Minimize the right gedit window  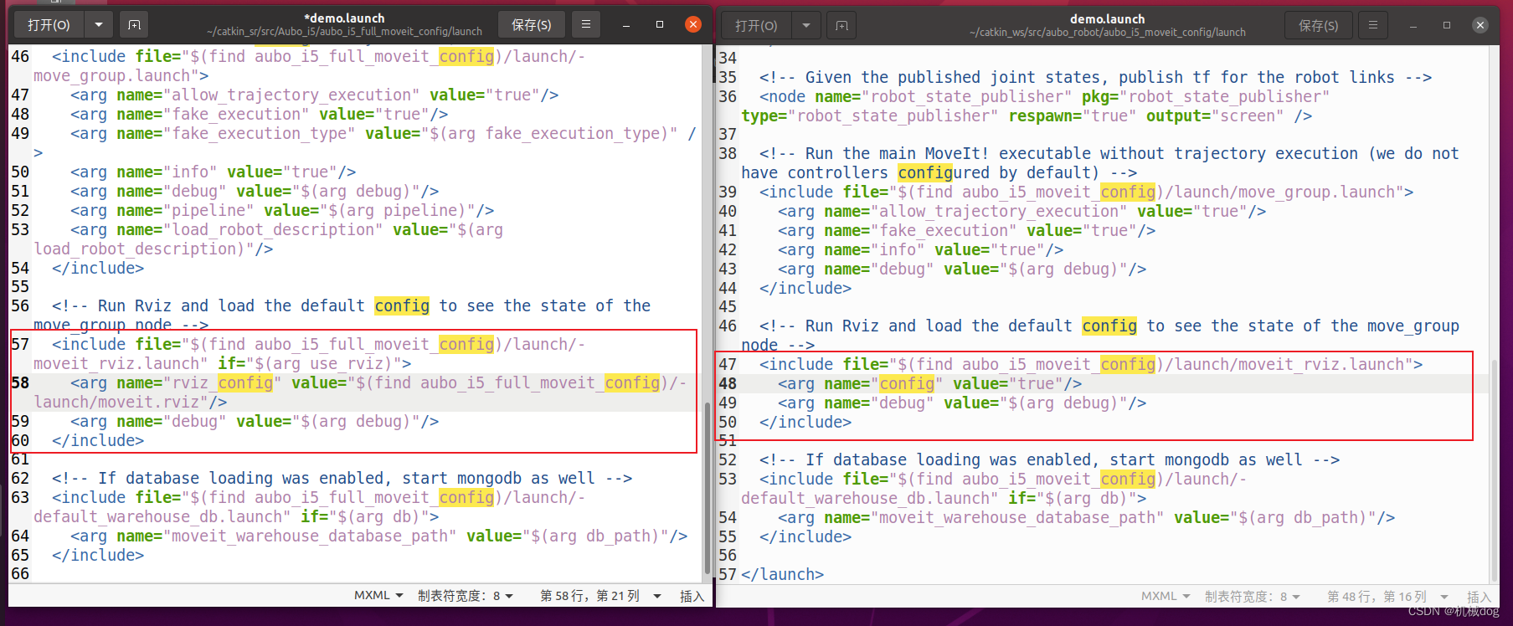pyautogui.click(x=1413, y=26)
